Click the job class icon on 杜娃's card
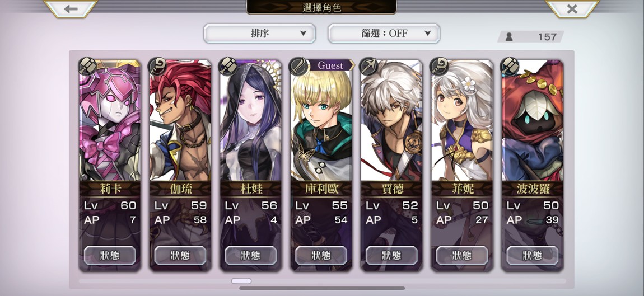This screenshot has width=644, height=296. click(228, 65)
